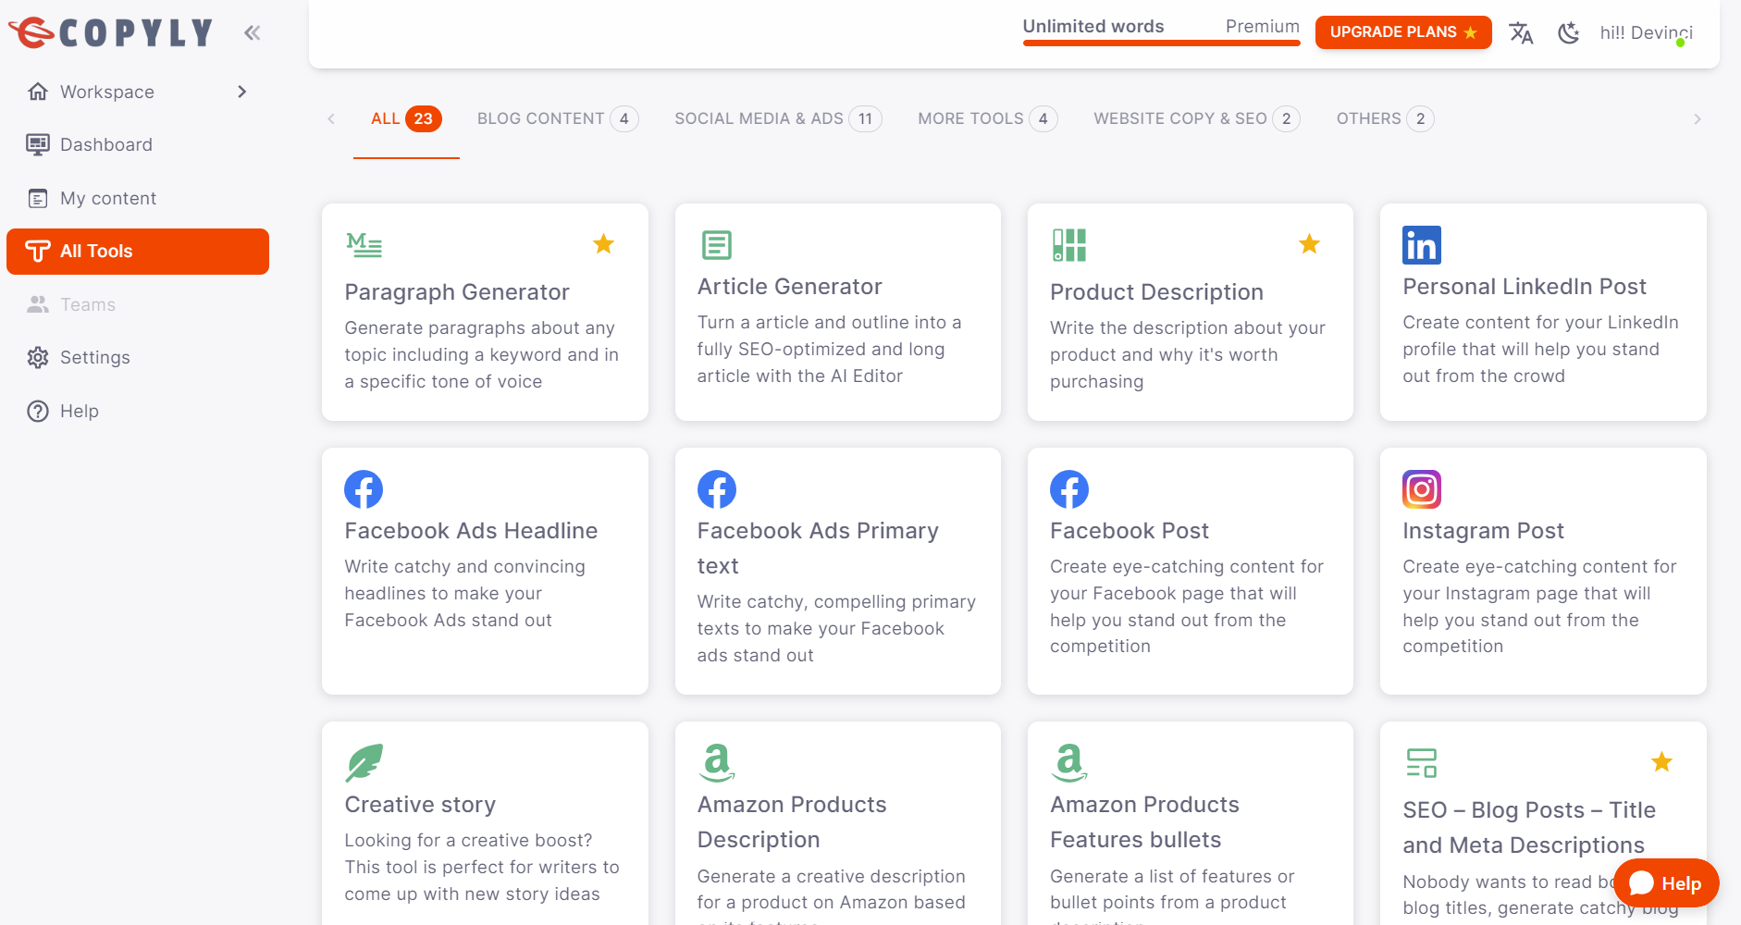Click Facebook icon on Ads Headline card

(x=364, y=489)
